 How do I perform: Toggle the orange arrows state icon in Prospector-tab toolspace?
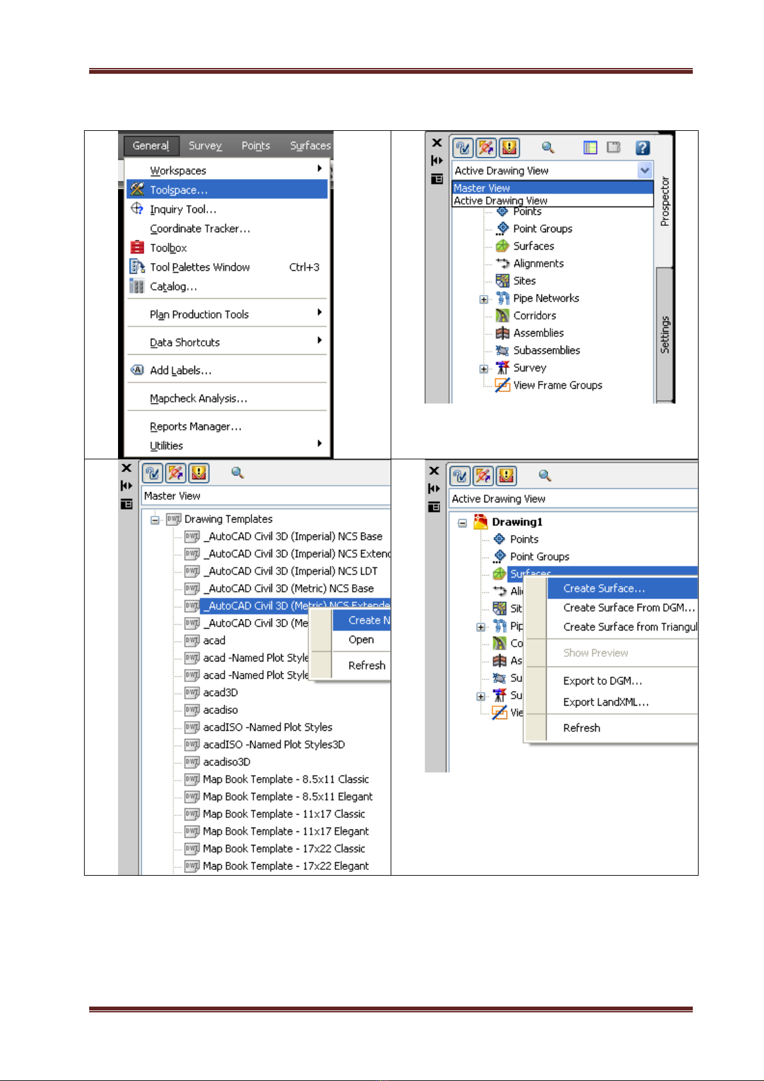(x=486, y=148)
